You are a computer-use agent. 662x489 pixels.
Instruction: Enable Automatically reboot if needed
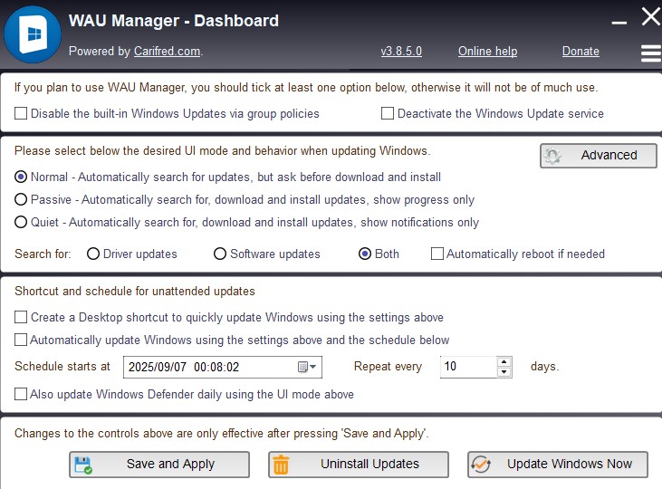[437, 254]
